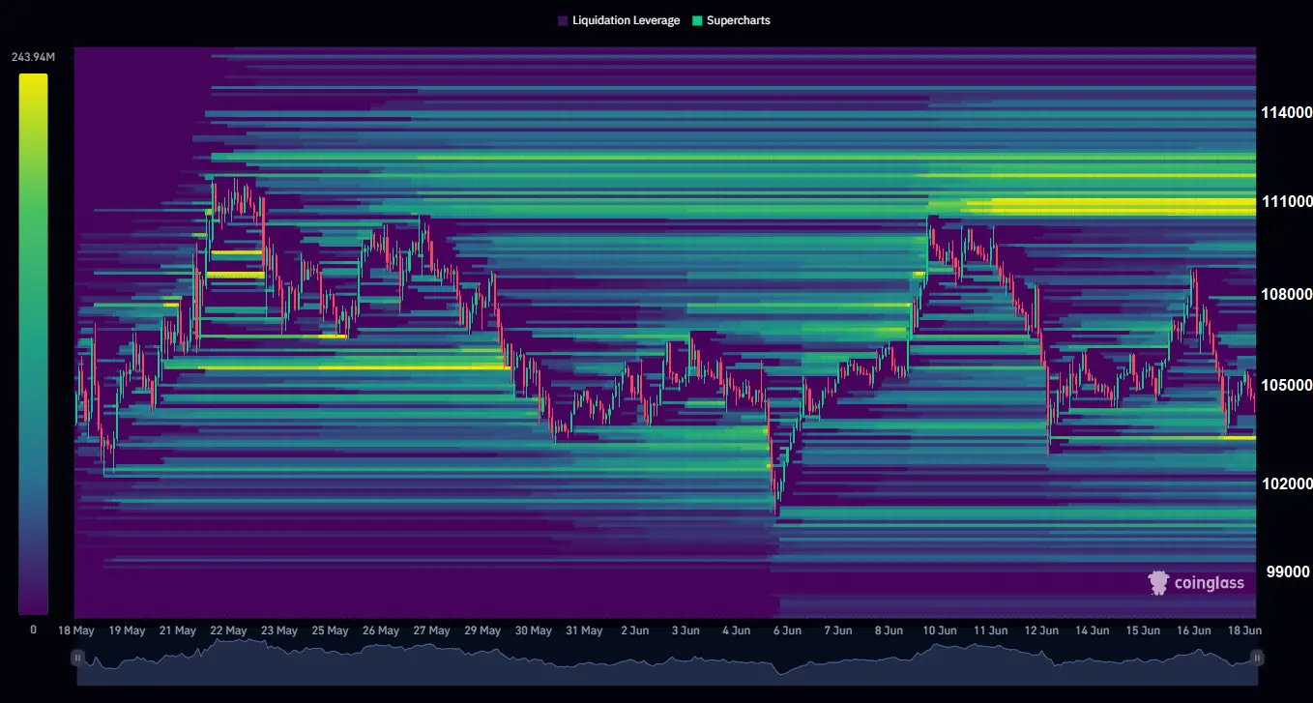Toggle the Liquidation Leverage legend entry
The image size is (1313, 703).
[x=619, y=20]
